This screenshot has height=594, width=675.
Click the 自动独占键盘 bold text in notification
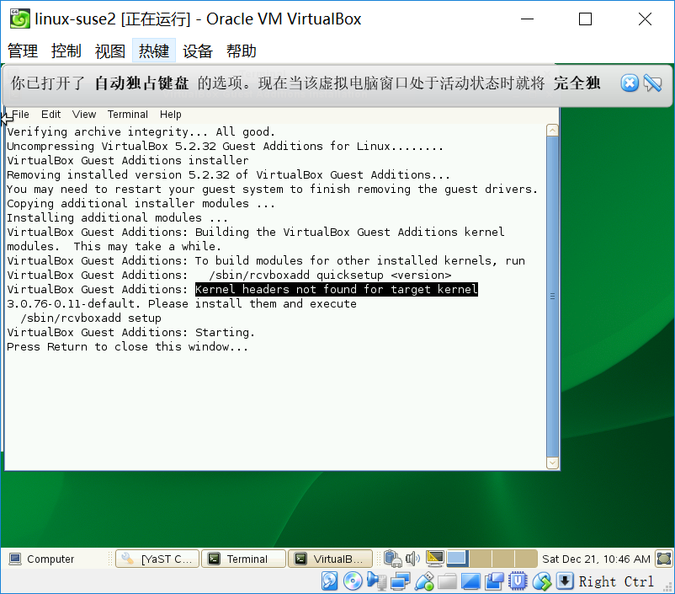coord(141,83)
